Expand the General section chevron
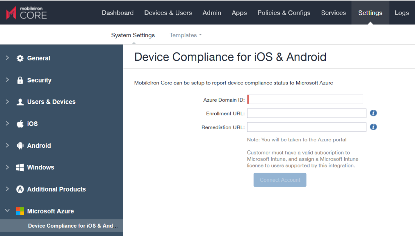Image resolution: width=415 pixels, height=236 pixels. (x=7, y=58)
